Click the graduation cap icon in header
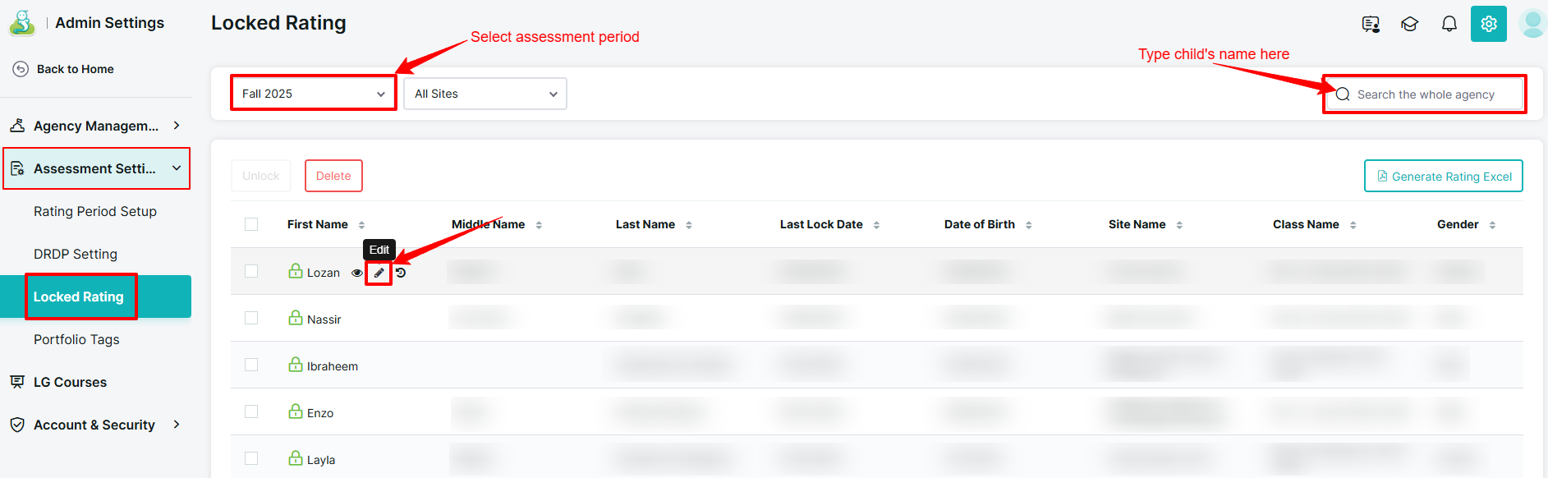This screenshot has height=478, width=1548. click(x=1410, y=24)
